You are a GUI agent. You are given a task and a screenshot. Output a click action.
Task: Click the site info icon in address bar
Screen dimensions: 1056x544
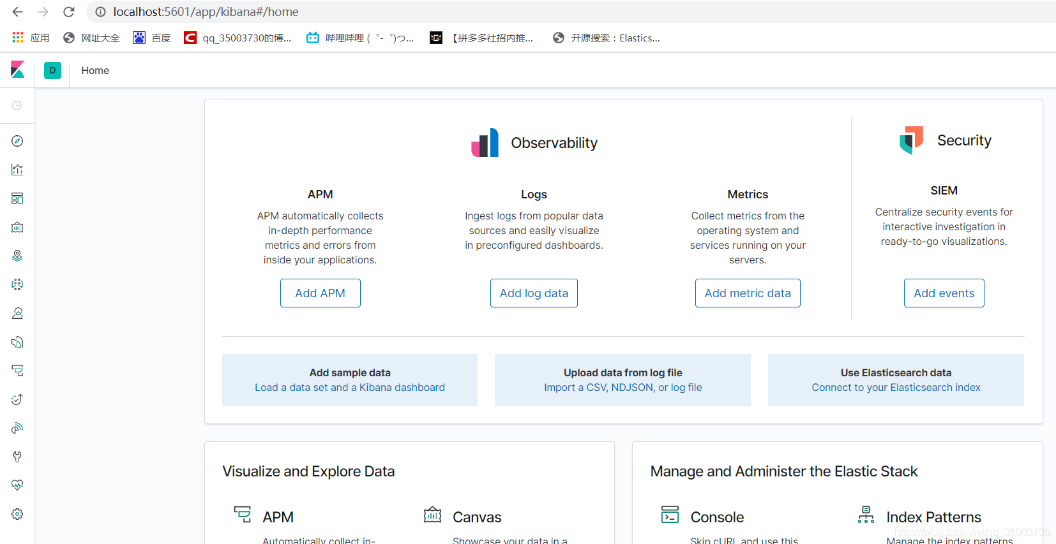[x=100, y=11]
